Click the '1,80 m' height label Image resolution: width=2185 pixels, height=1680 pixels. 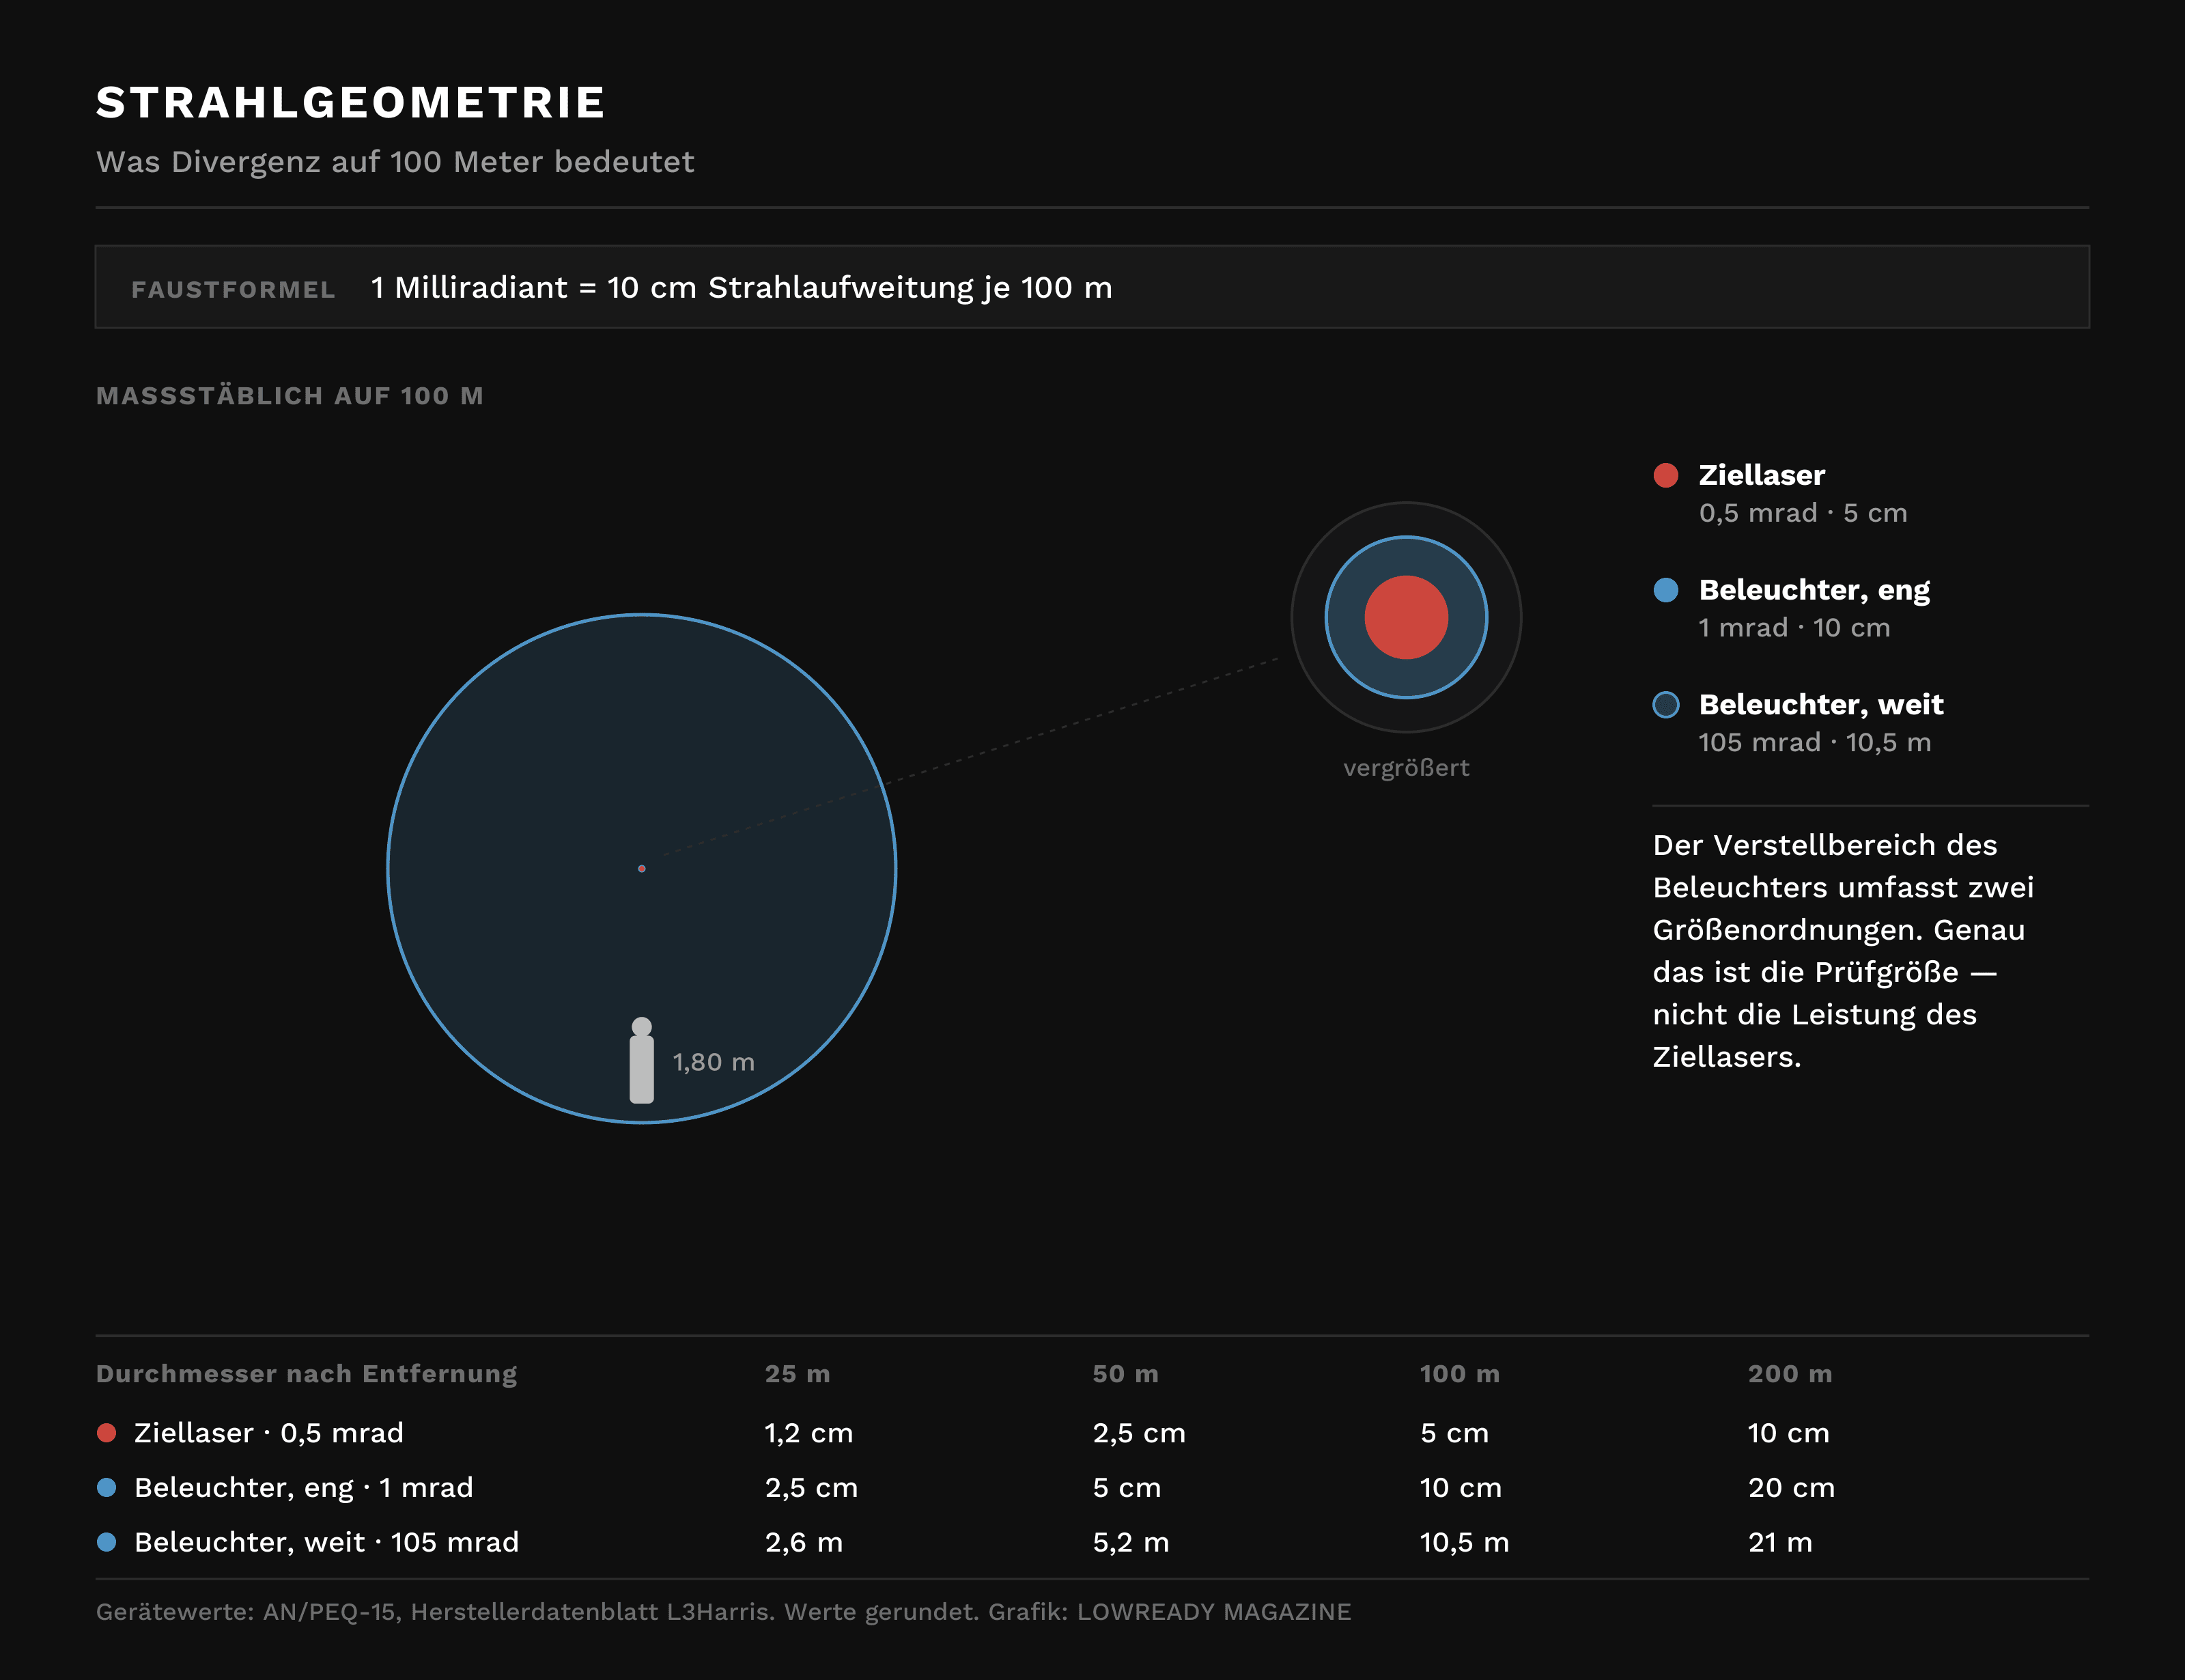point(714,1062)
